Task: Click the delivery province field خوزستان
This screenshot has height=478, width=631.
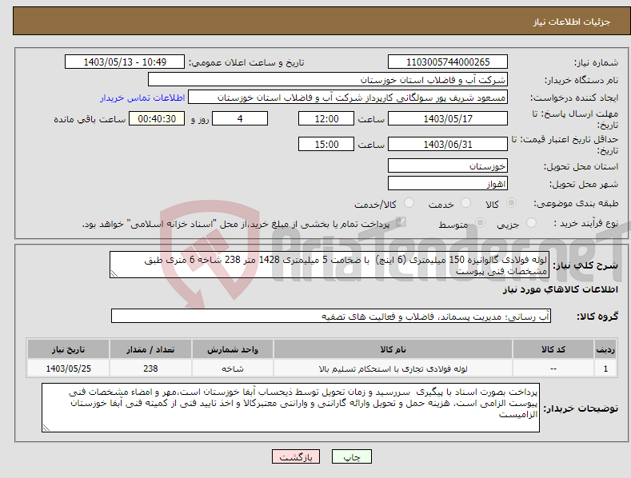Action: click(x=448, y=165)
